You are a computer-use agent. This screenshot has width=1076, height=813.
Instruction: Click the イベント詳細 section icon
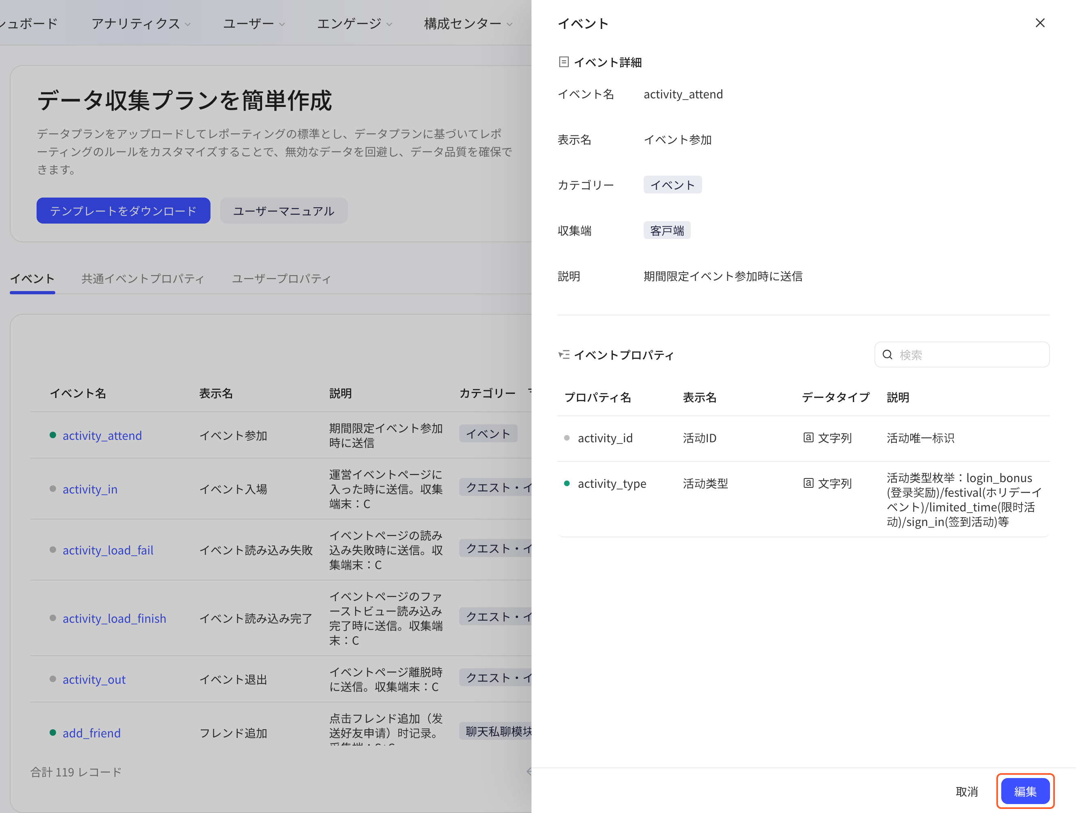pyautogui.click(x=563, y=62)
